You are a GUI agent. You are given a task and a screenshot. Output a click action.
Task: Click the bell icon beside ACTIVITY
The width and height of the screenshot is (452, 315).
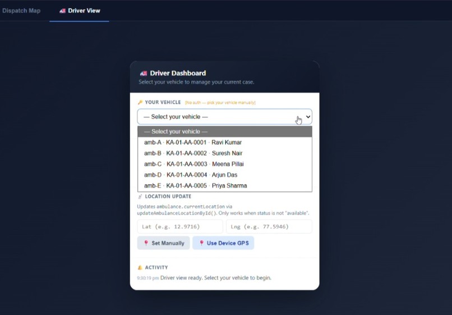(x=140, y=267)
